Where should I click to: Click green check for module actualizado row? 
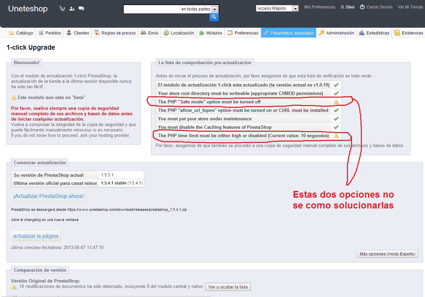(x=336, y=85)
